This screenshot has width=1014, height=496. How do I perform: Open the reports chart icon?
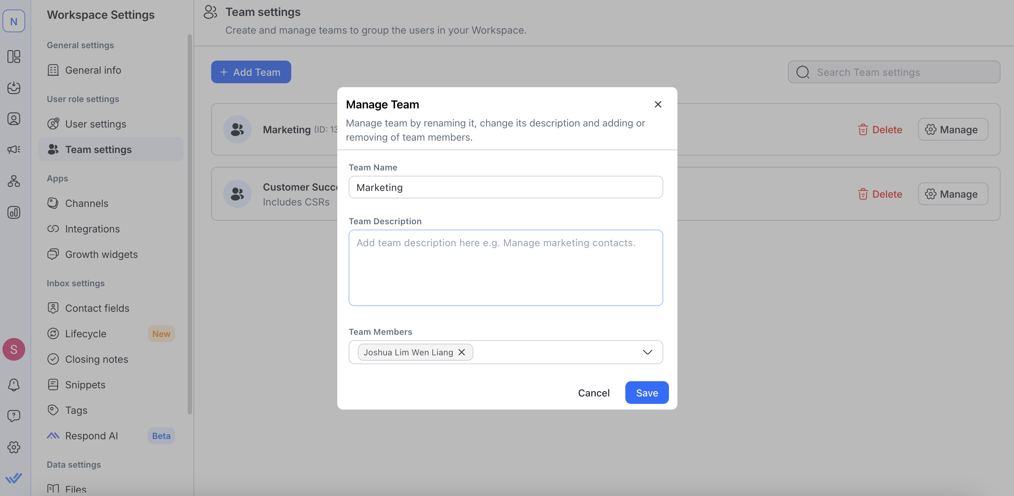pyautogui.click(x=14, y=213)
